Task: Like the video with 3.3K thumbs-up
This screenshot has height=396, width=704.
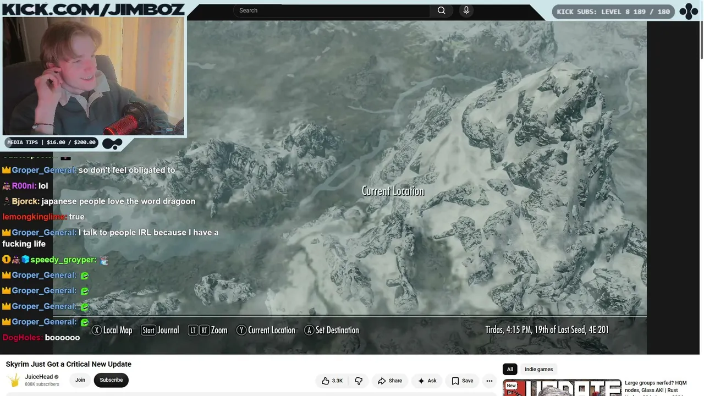Action: [332, 381]
